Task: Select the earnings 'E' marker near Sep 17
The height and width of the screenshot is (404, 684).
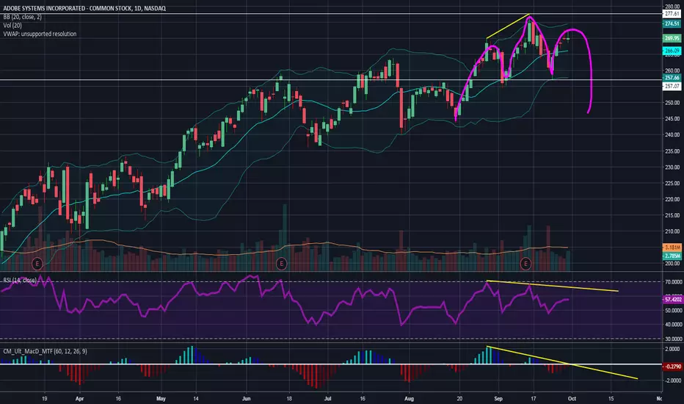Action: point(525,264)
